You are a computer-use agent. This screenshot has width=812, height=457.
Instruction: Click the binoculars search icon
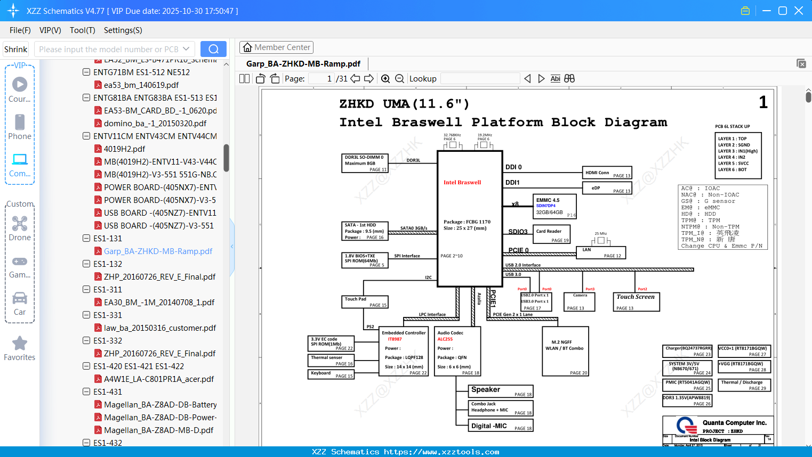point(569,79)
